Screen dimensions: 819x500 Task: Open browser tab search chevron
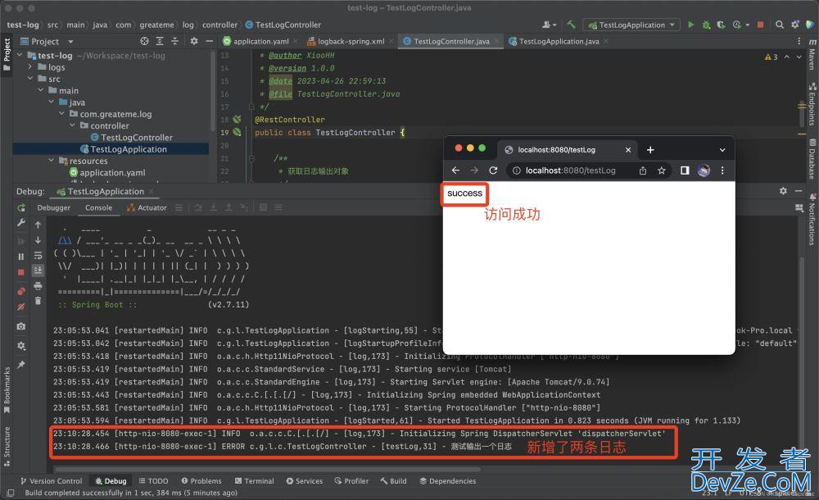pyautogui.click(x=722, y=150)
